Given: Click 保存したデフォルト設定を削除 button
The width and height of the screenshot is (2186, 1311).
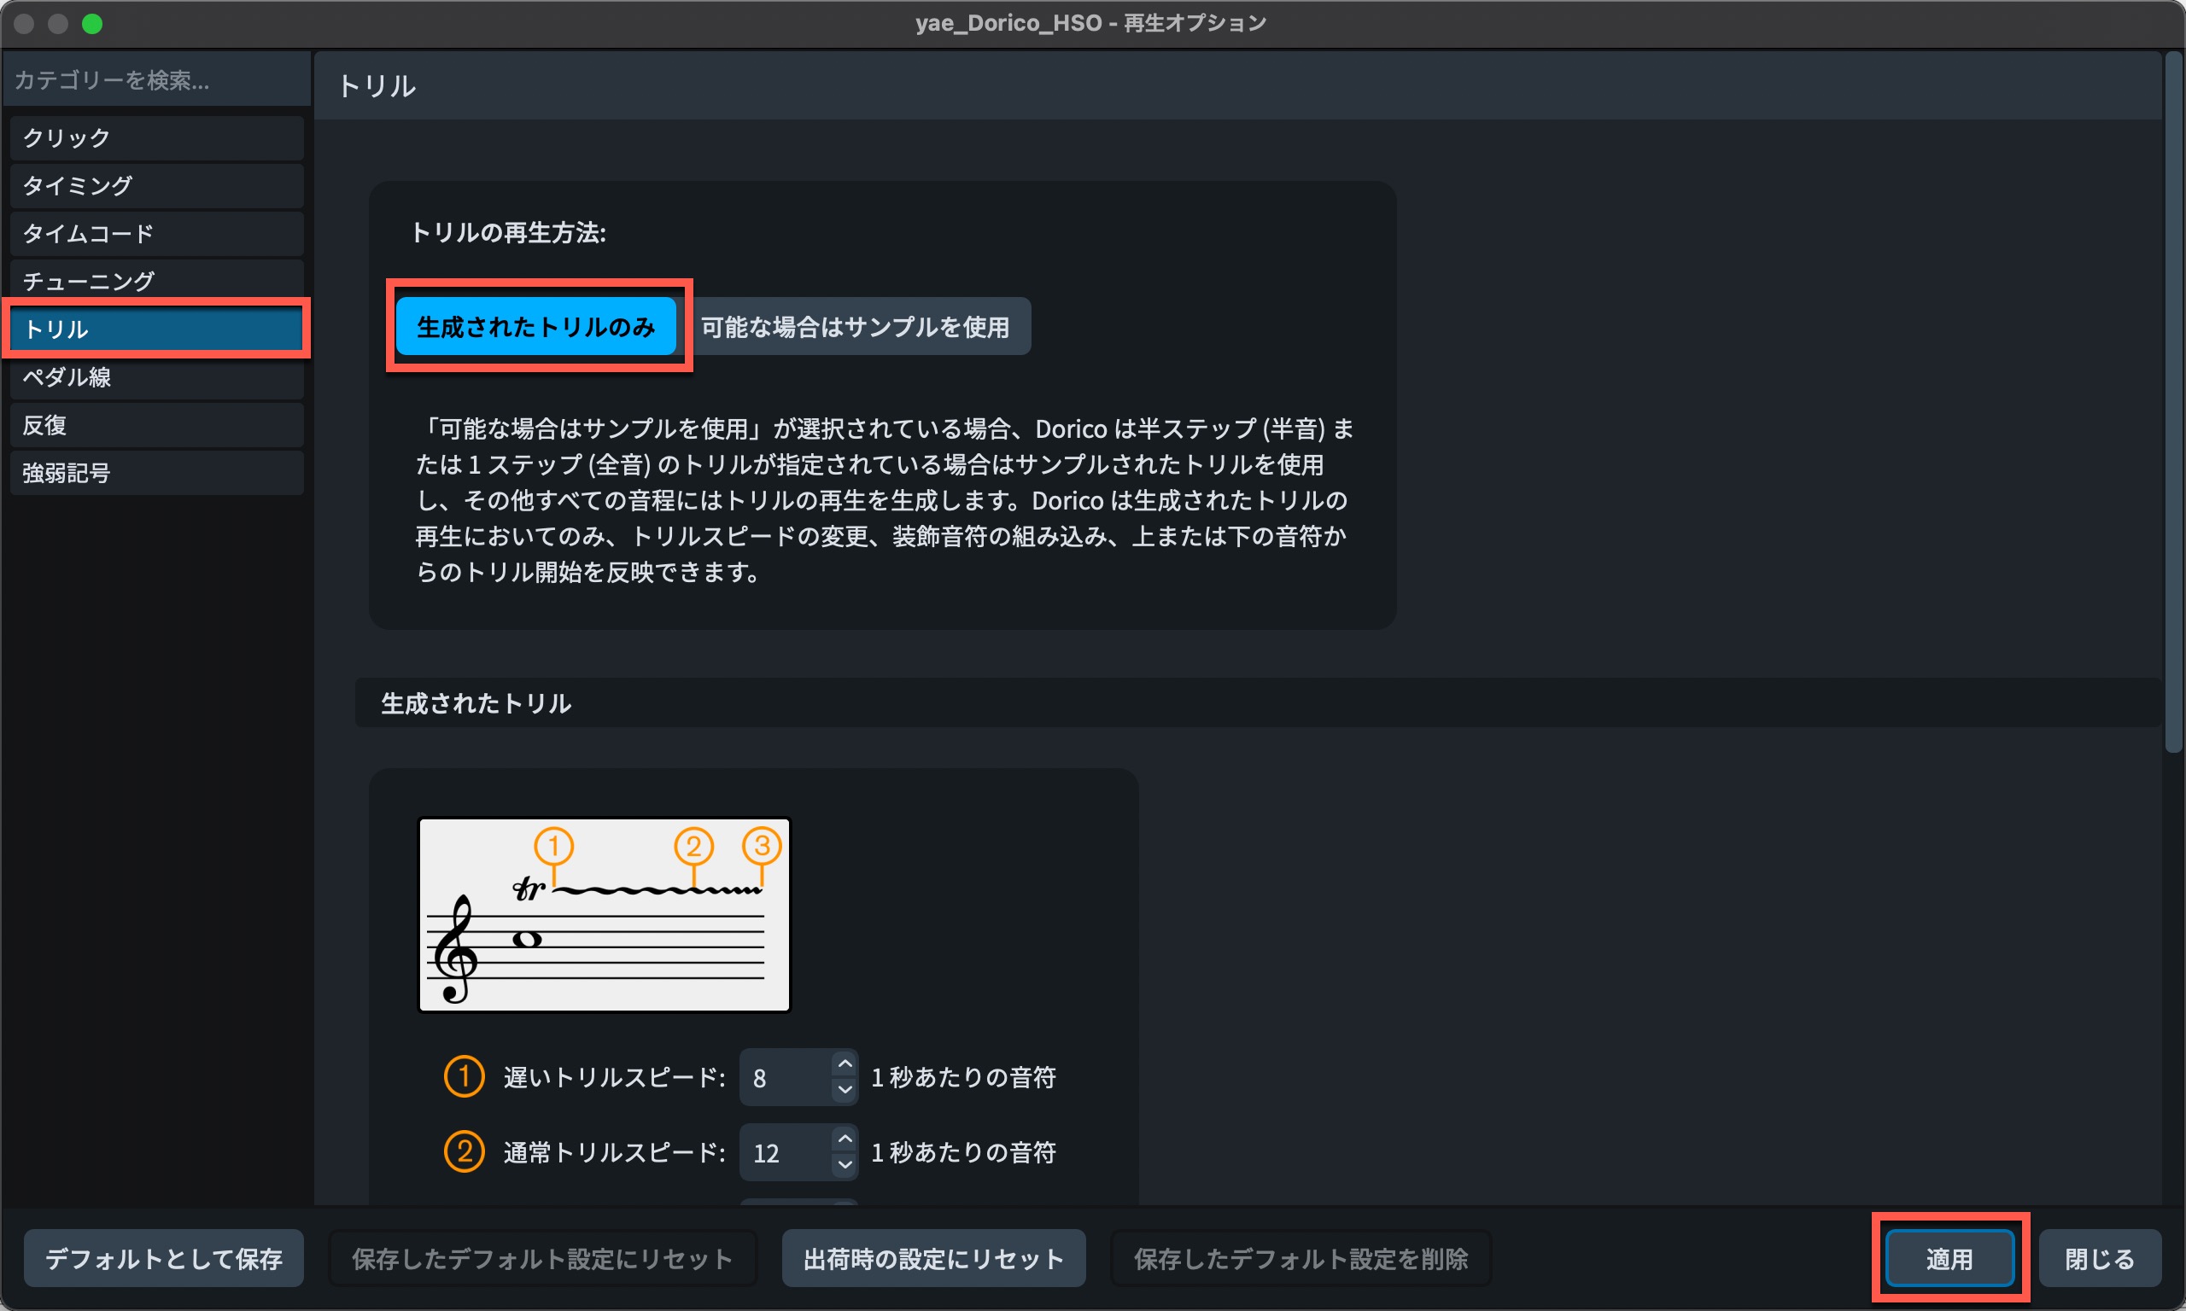Looking at the screenshot, I should click(x=1300, y=1258).
